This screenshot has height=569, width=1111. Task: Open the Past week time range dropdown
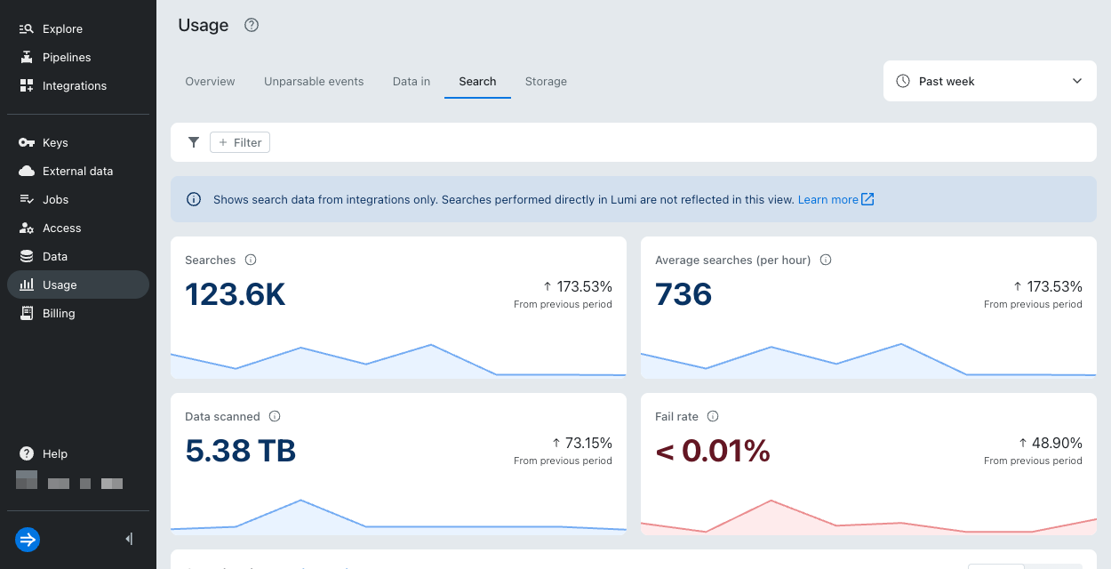tap(990, 81)
